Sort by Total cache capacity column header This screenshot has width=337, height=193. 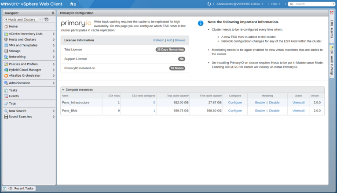click(178, 96)
